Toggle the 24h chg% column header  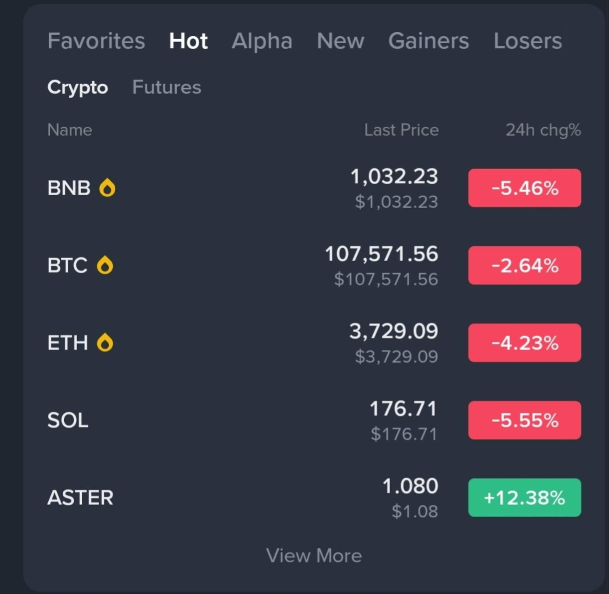[x=543, y=130]
